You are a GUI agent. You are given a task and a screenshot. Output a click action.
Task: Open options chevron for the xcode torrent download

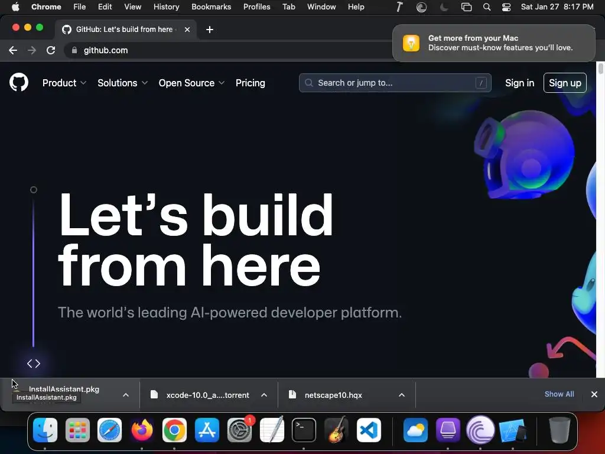click(x=264, y=395)
